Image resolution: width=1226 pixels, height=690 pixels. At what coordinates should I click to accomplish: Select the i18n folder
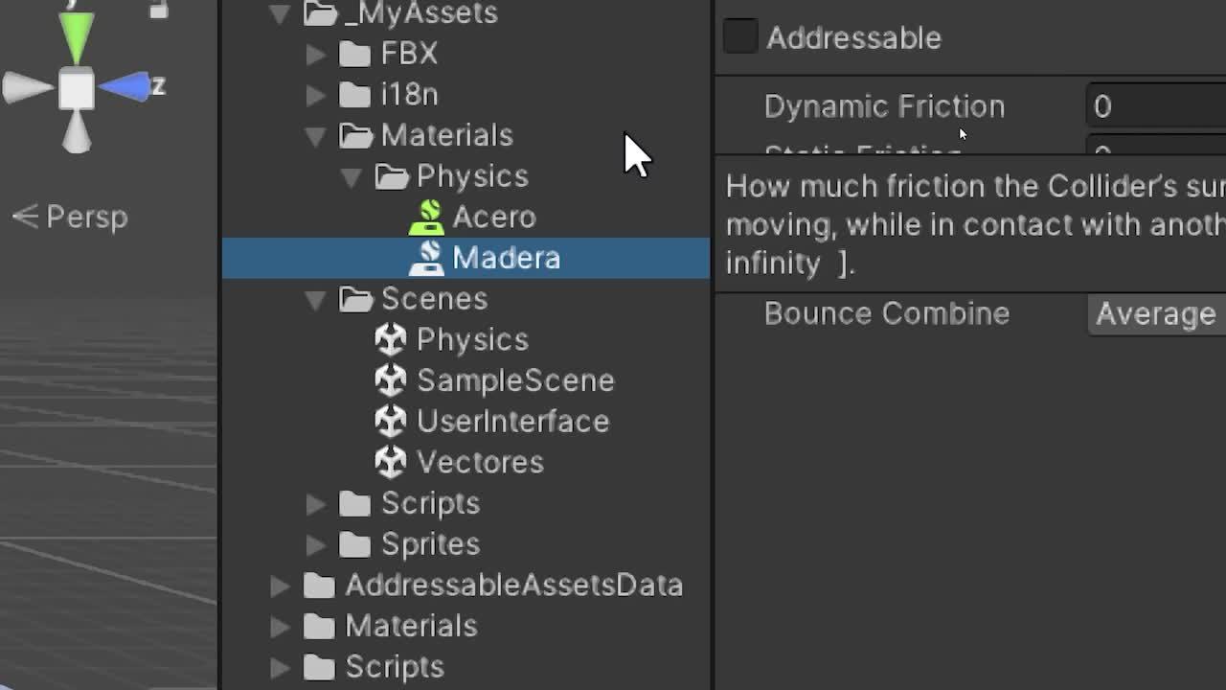[x=409, y=95]
